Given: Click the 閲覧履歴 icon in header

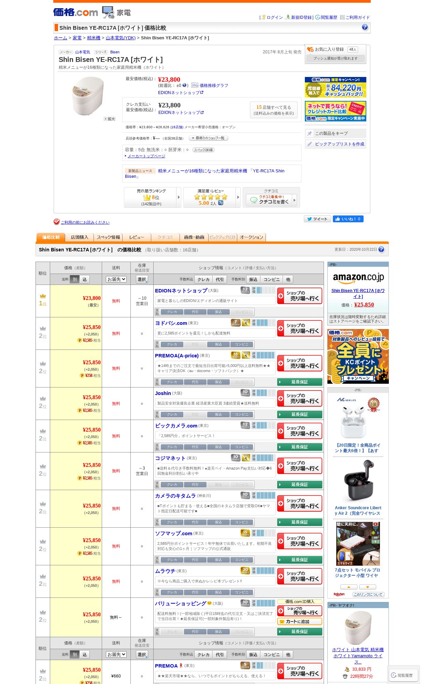Looking at the screenshot, I should [x=317, y=17].
